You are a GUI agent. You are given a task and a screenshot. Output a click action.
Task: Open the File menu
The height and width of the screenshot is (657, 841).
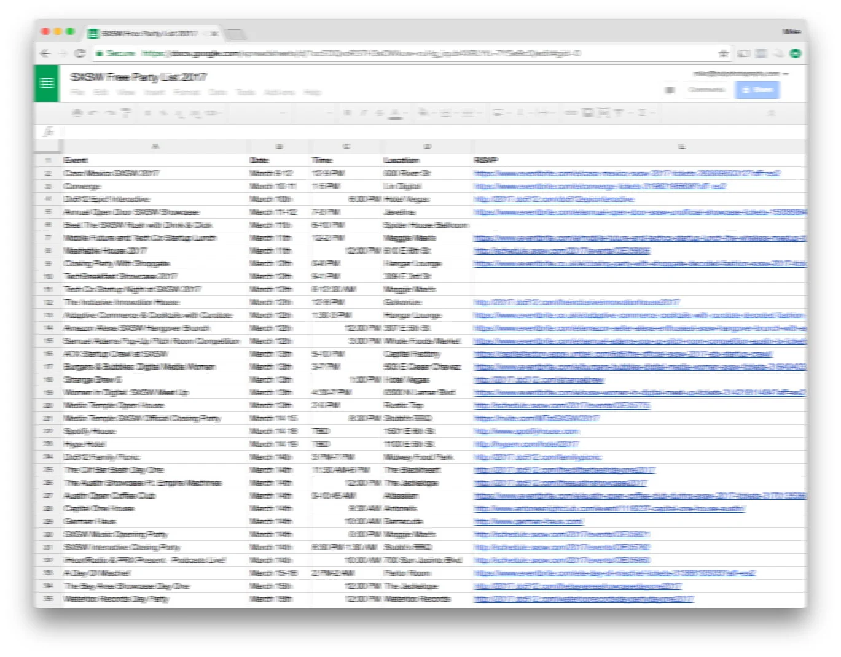[x=77, y=92]
